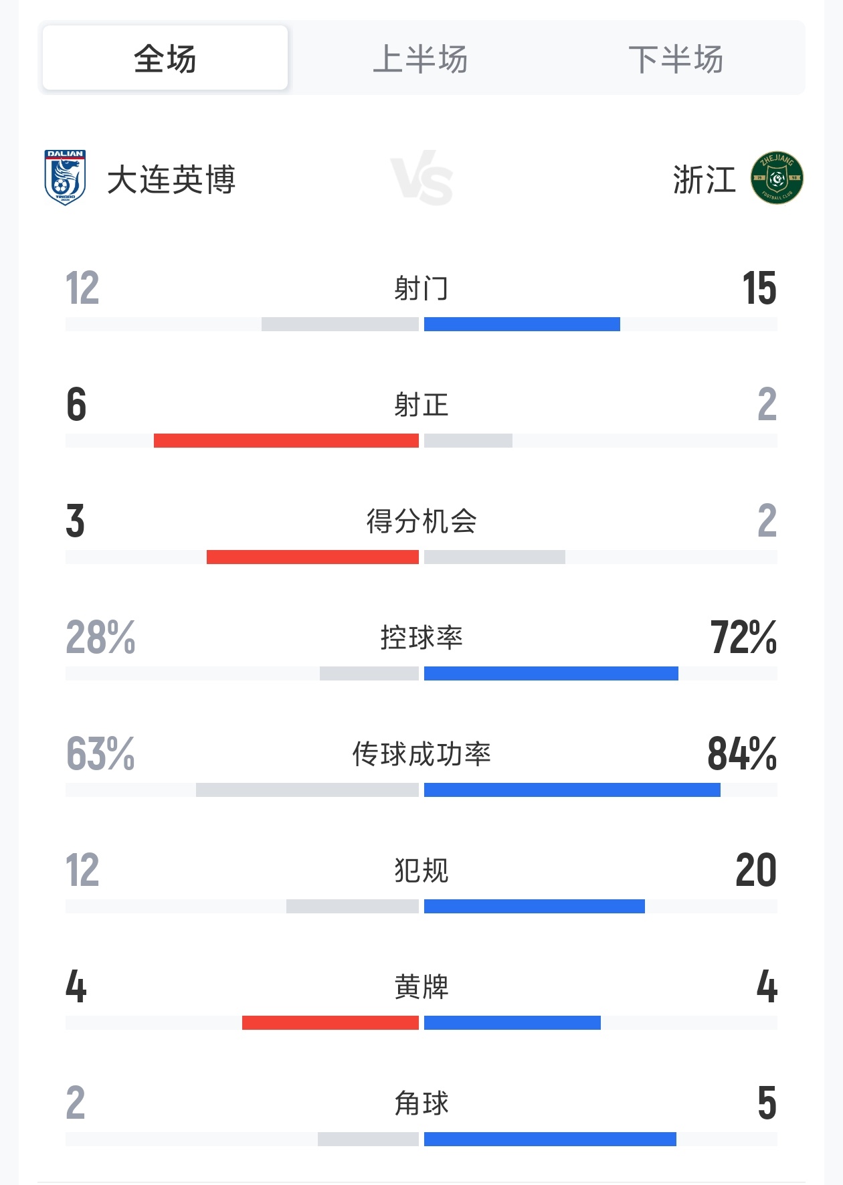Image resolution: width=843 pixels, height=1185 pixels.
Task: Click the red 得分机会 bar
Action: tap(312, 557)
